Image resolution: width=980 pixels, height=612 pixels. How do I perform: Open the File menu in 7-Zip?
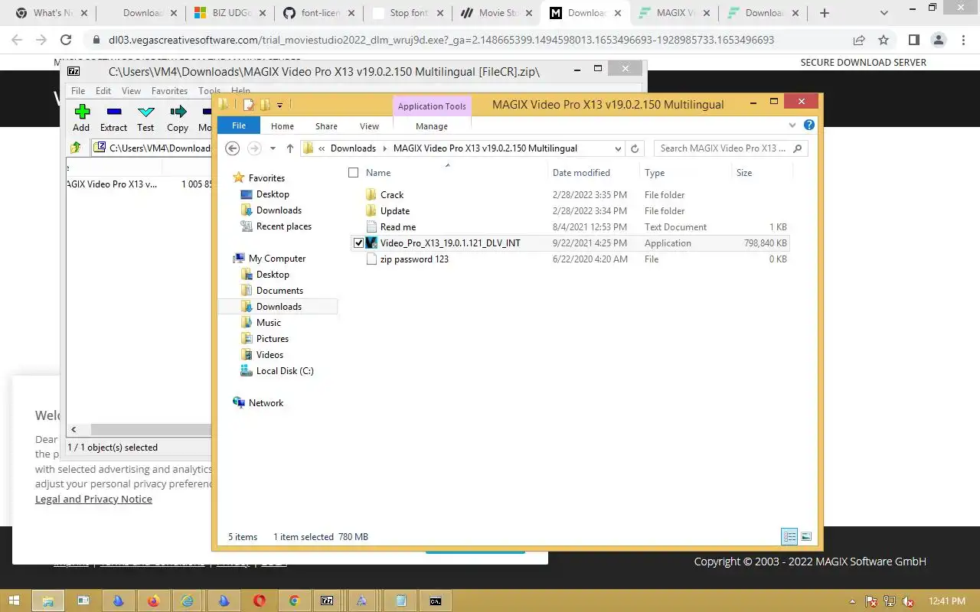(x=78, y=90)
